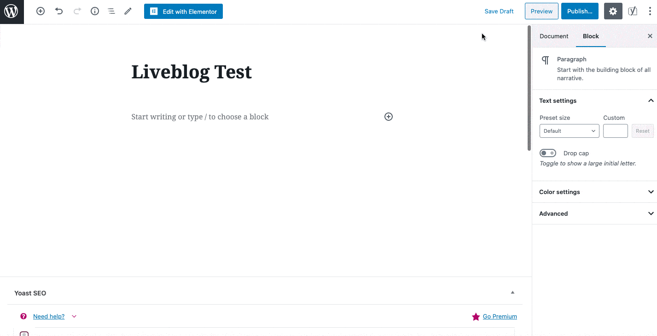
Task: Click the inline add block plus icon
Action: (389, 117)
